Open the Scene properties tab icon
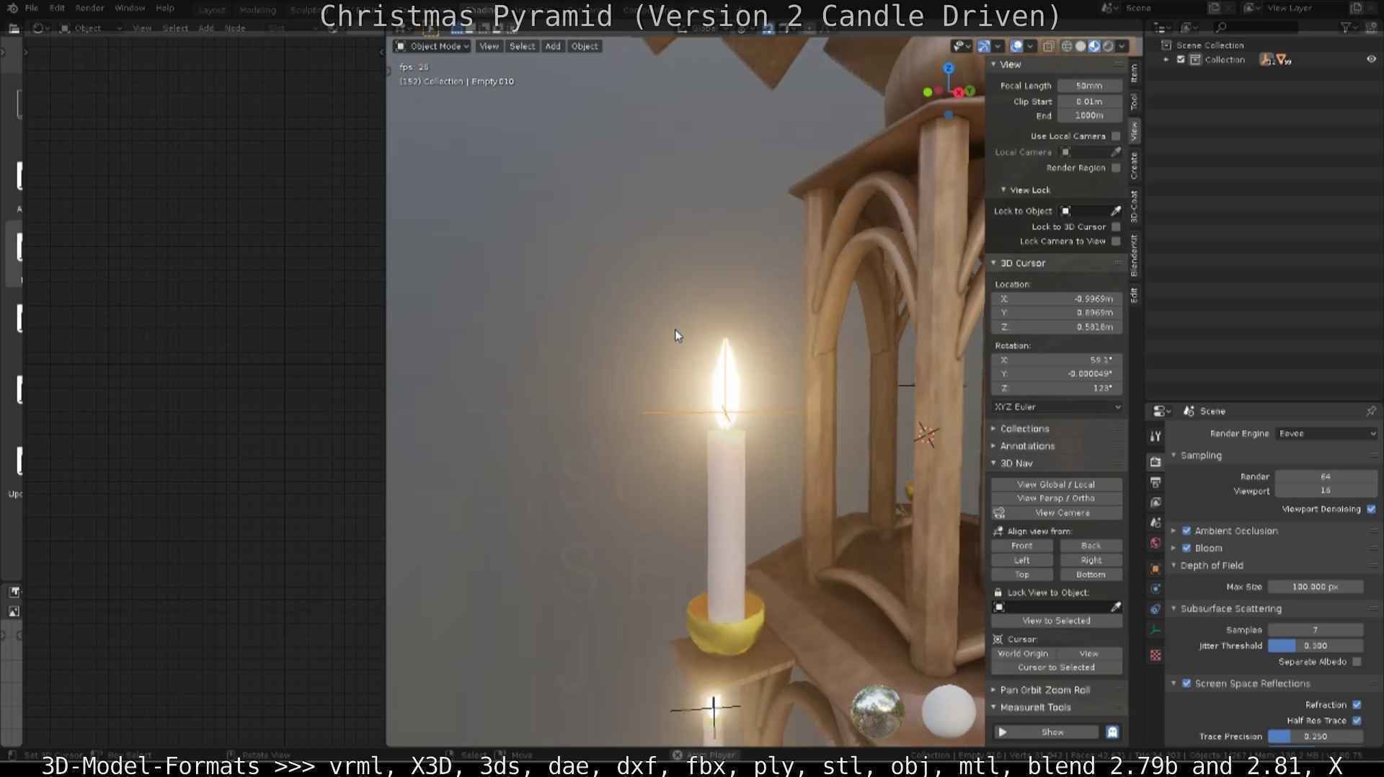The width and height of the screenshot is (1384, 777). coord(1155,523)
